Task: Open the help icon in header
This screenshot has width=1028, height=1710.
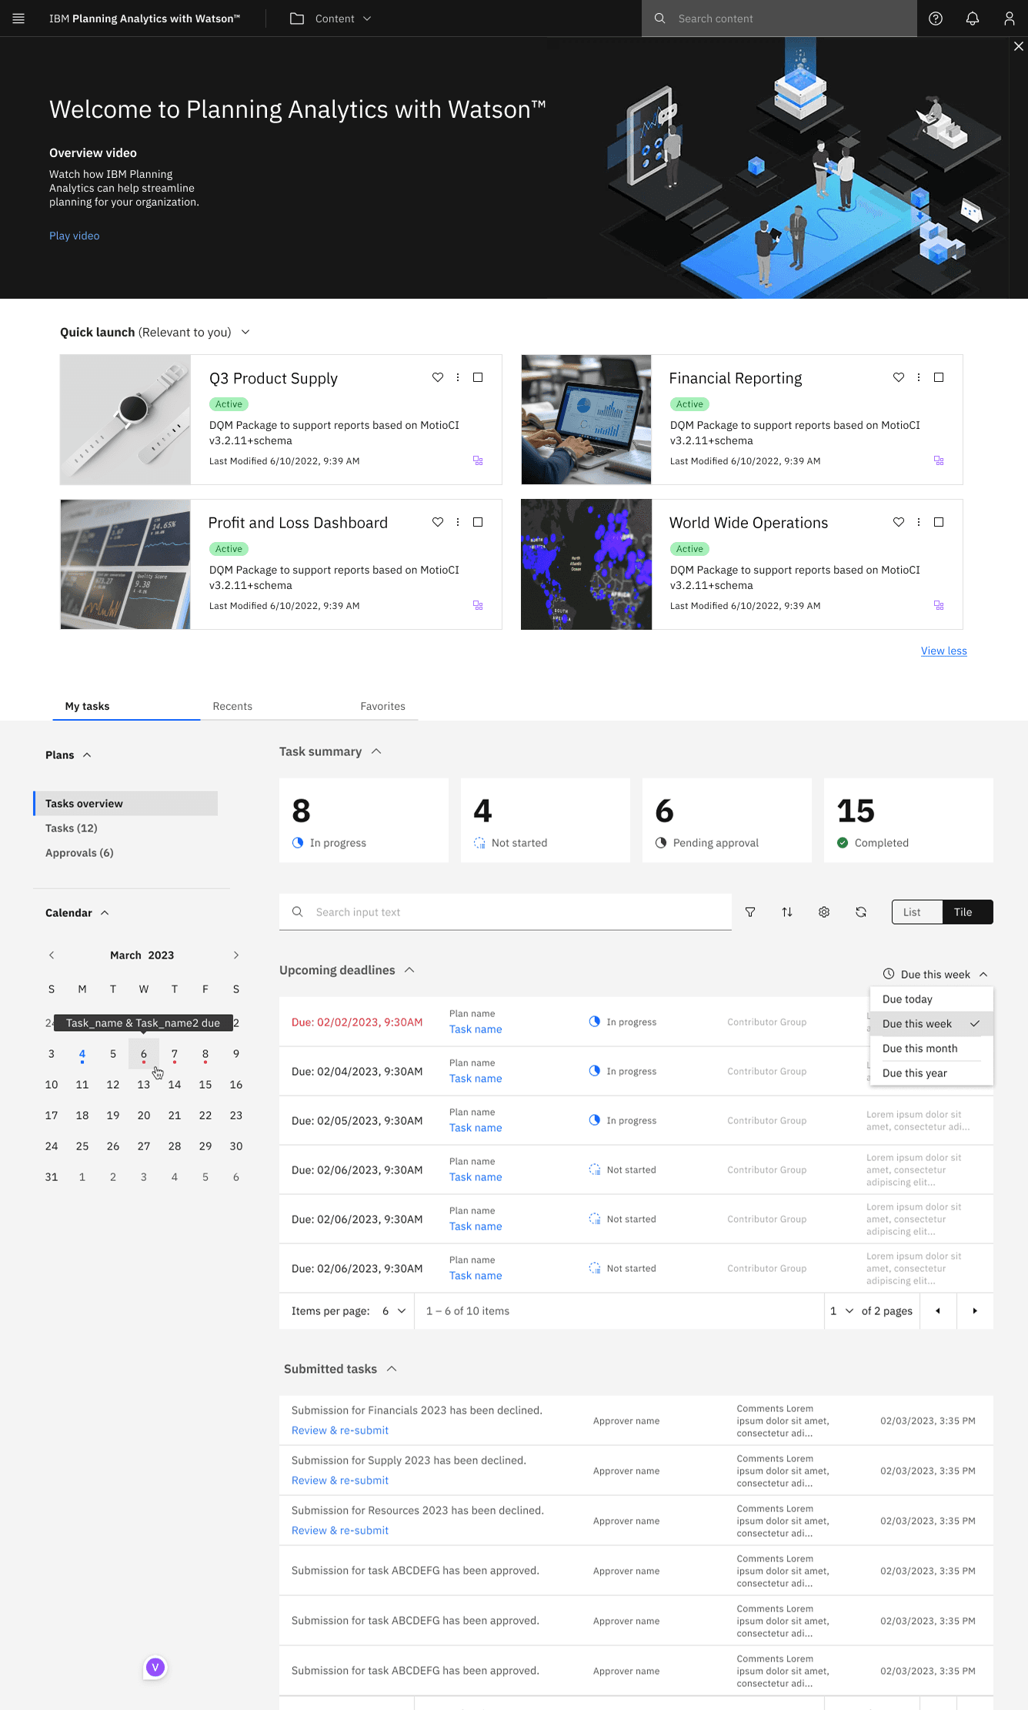Action: 936,18
